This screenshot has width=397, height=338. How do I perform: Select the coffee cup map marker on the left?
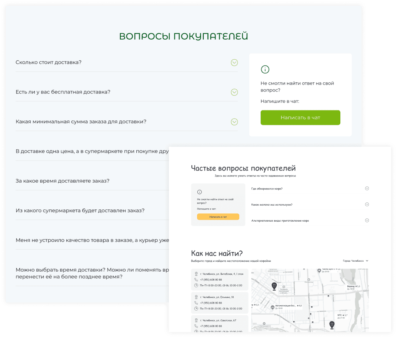coord(274,286)
